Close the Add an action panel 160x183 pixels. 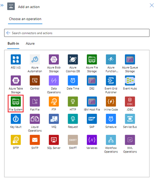click(152, 5)
